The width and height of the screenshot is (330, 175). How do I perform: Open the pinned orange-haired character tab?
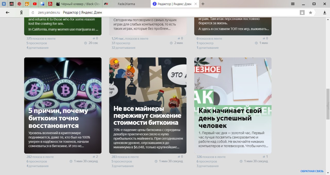27,4
